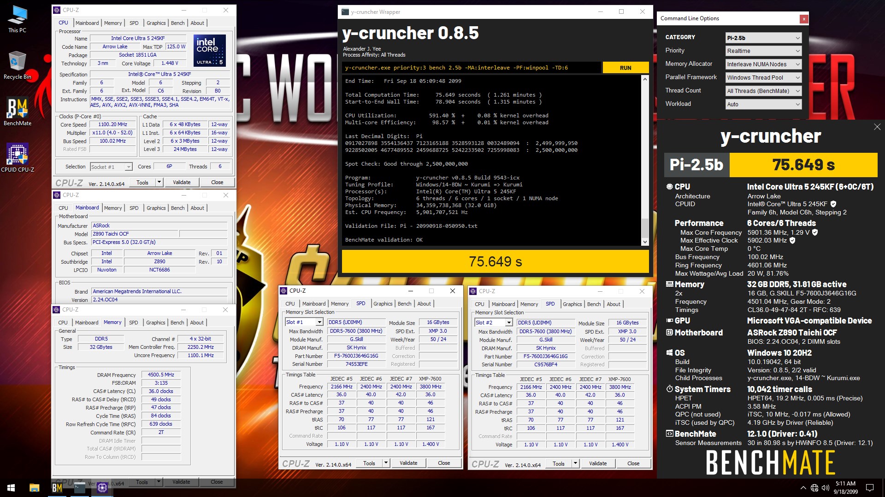Click Close in Slot #2 SPD window

click(633, 463)
